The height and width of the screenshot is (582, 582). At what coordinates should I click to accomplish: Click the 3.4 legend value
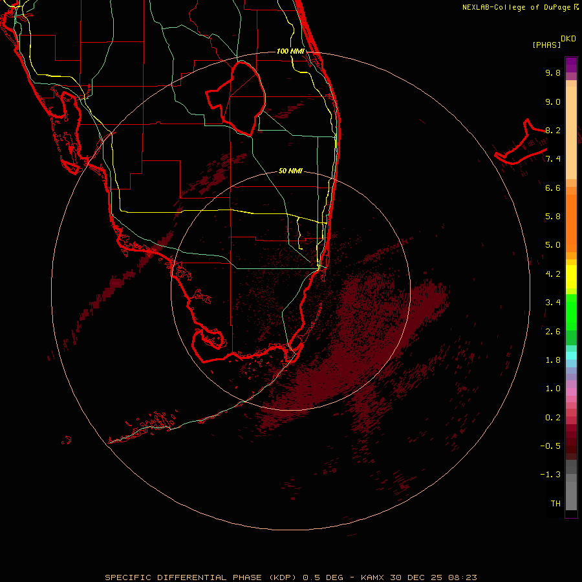(x=553, y=303)
